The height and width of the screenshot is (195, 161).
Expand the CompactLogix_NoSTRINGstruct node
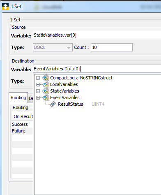click(x=38, y=78)
